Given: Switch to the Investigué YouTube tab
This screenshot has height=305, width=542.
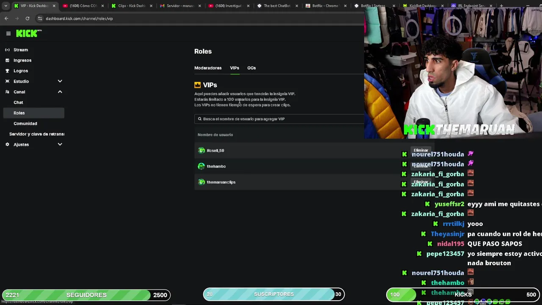Looking at the screenshot, I should [x=229, y=6].
